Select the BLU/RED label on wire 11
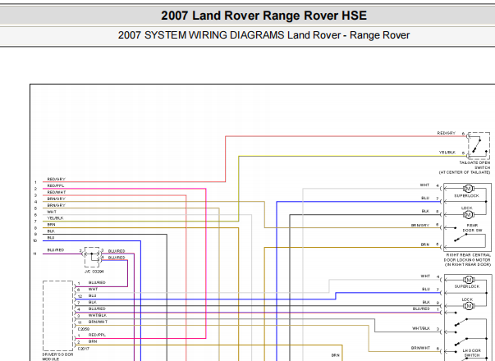 (56, 250)
